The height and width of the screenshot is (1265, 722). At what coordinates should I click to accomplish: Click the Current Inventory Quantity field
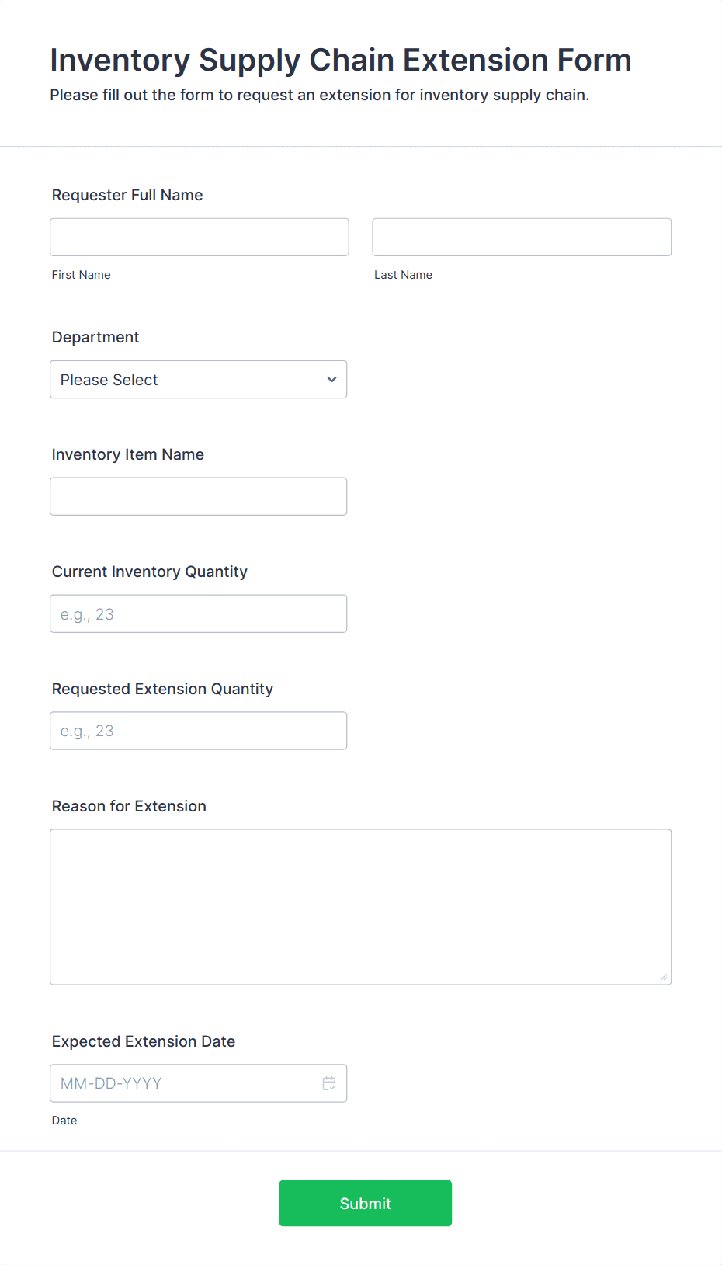pyautogui.click(x=199, y=613)
